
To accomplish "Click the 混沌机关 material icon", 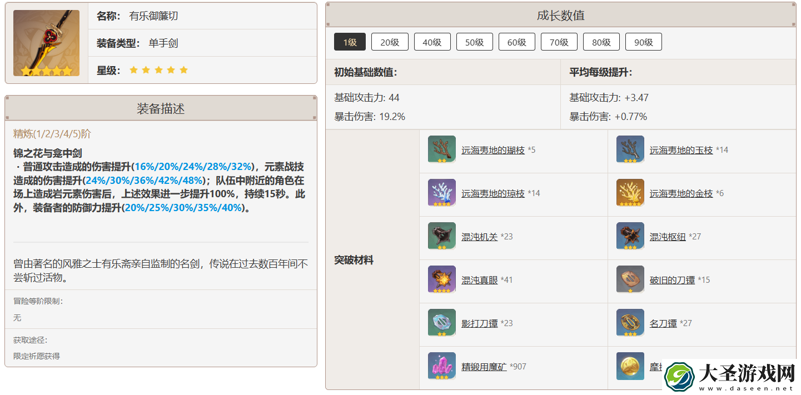I will tap(442, 237).
